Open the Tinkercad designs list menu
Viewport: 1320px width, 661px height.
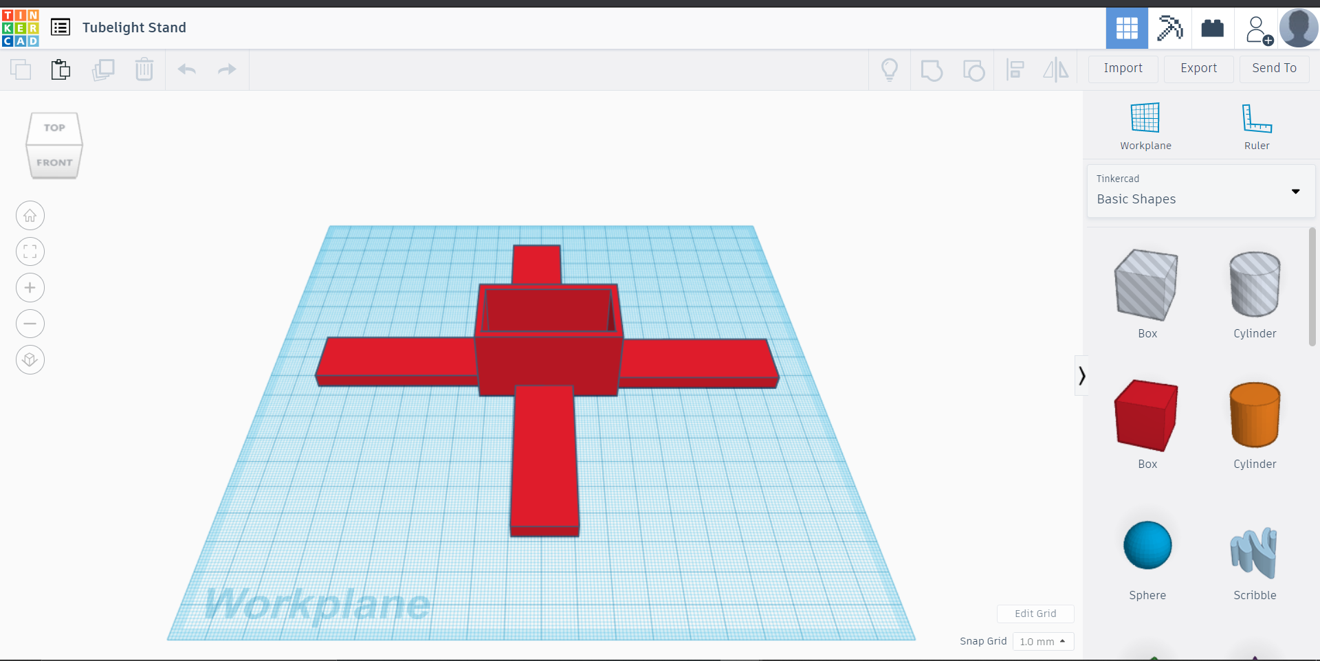click(60, 27)
